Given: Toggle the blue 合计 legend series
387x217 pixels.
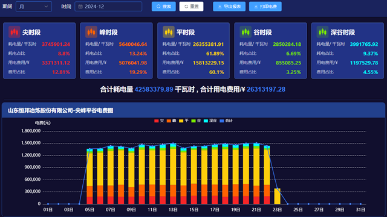Looking at the screenshot, I should 226,121.
